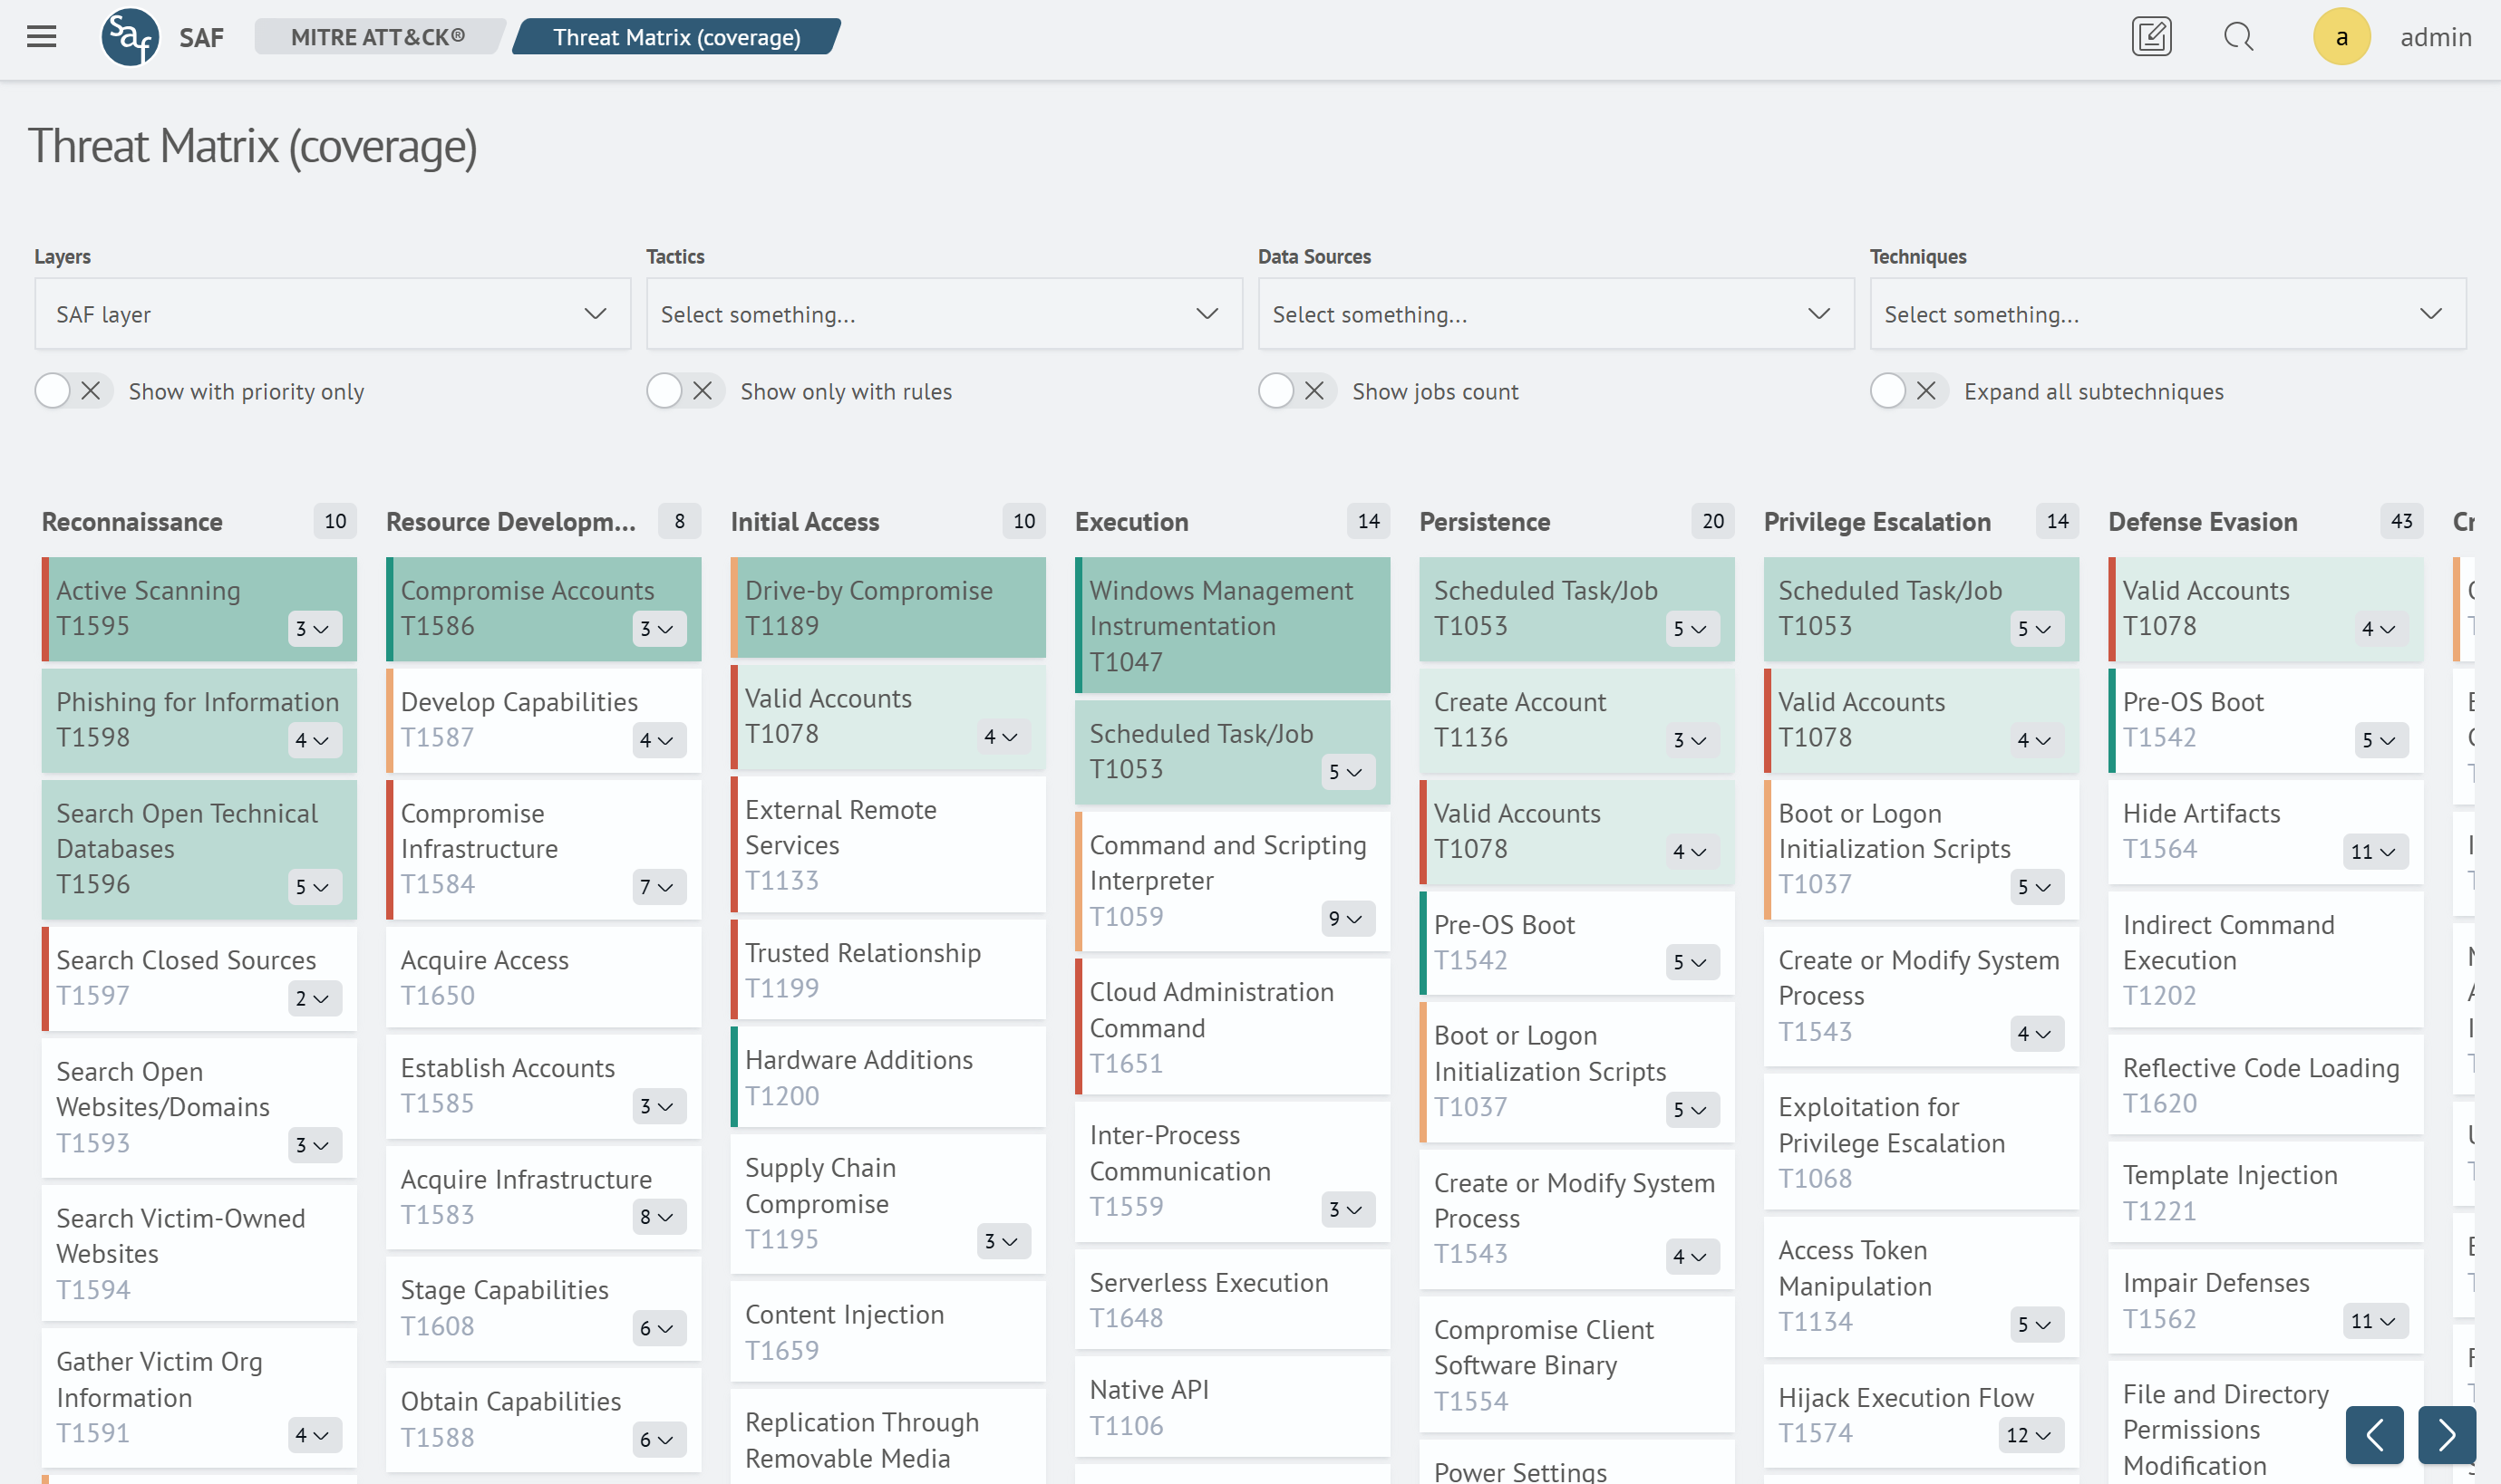Select the Threat Matrix (coverage) breadcrumb
The image size is (2501, 1484).
[676, 37]
